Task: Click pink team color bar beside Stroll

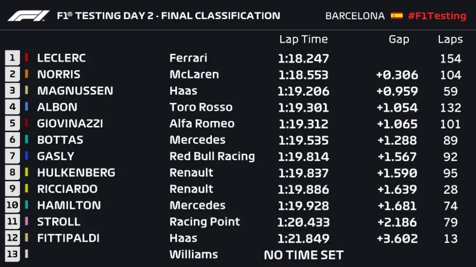Action: click(26, 221)
